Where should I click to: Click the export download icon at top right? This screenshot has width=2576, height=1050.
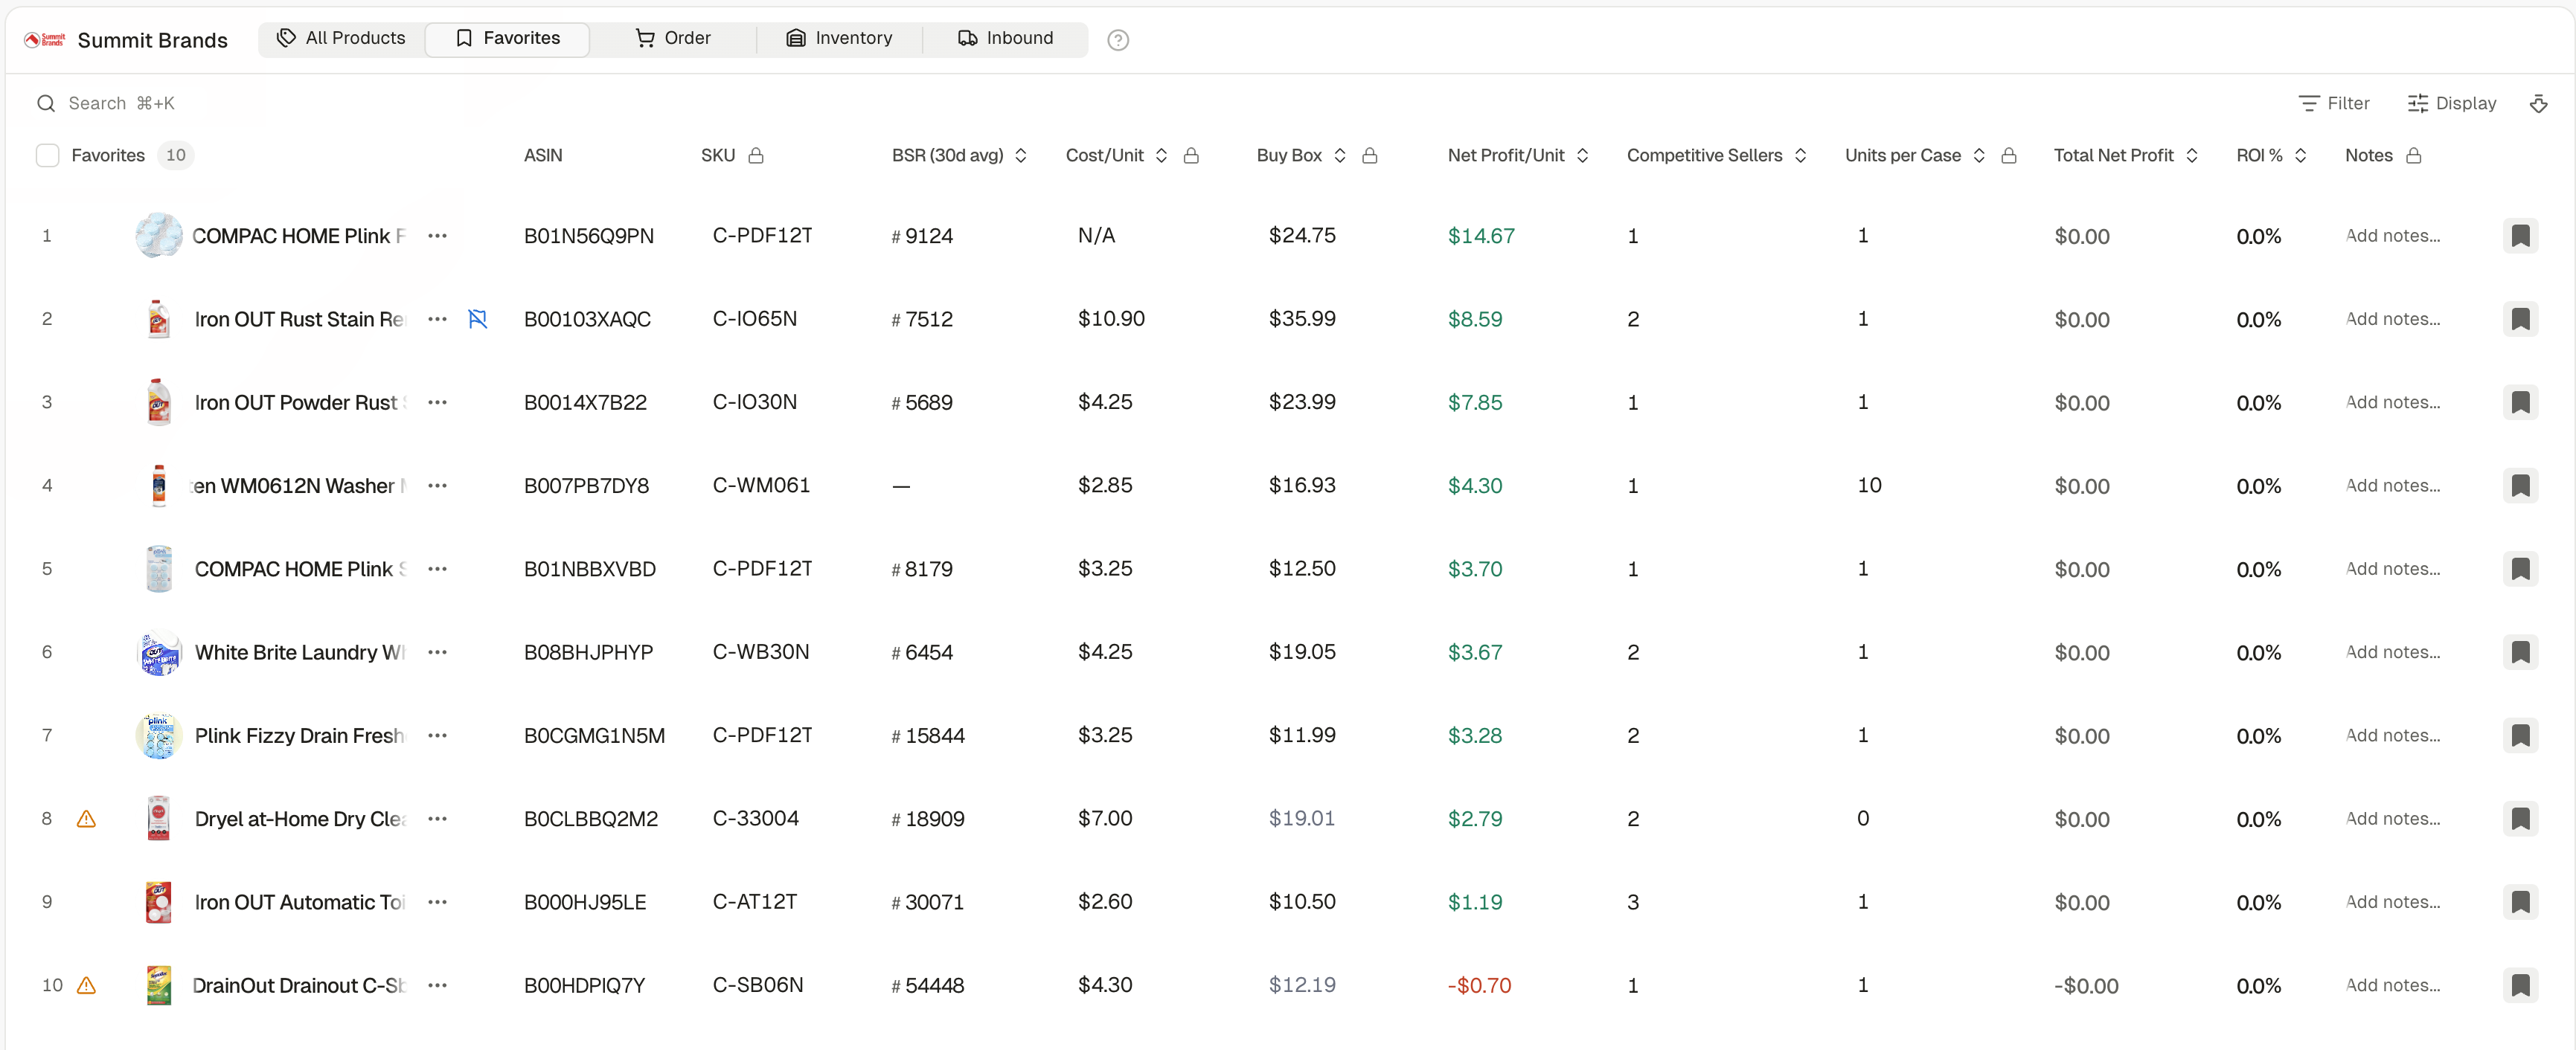(2540, 103)
